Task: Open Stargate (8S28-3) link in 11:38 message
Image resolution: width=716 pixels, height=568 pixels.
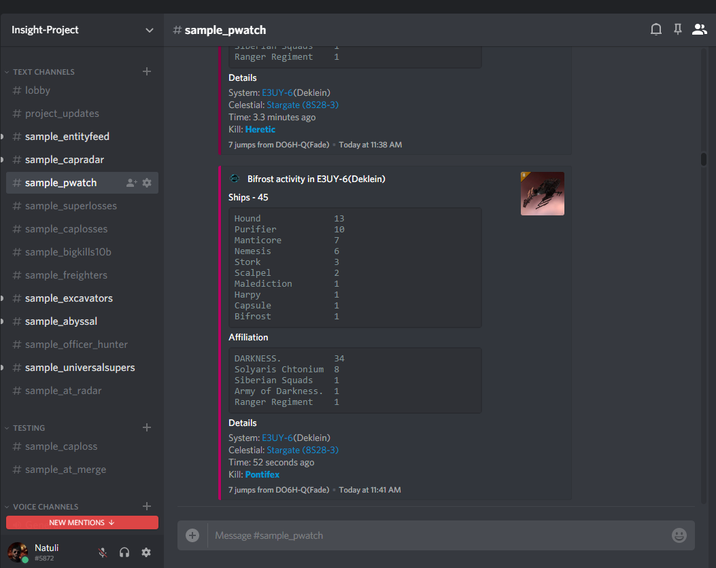Action: (303, 105)
